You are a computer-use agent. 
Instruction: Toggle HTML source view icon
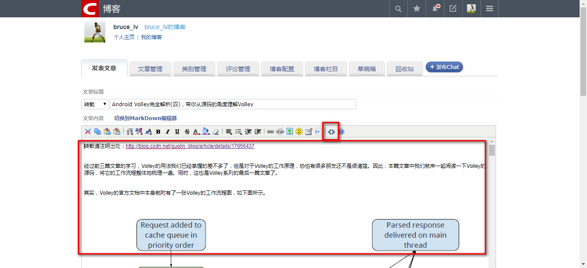(331, 131)
